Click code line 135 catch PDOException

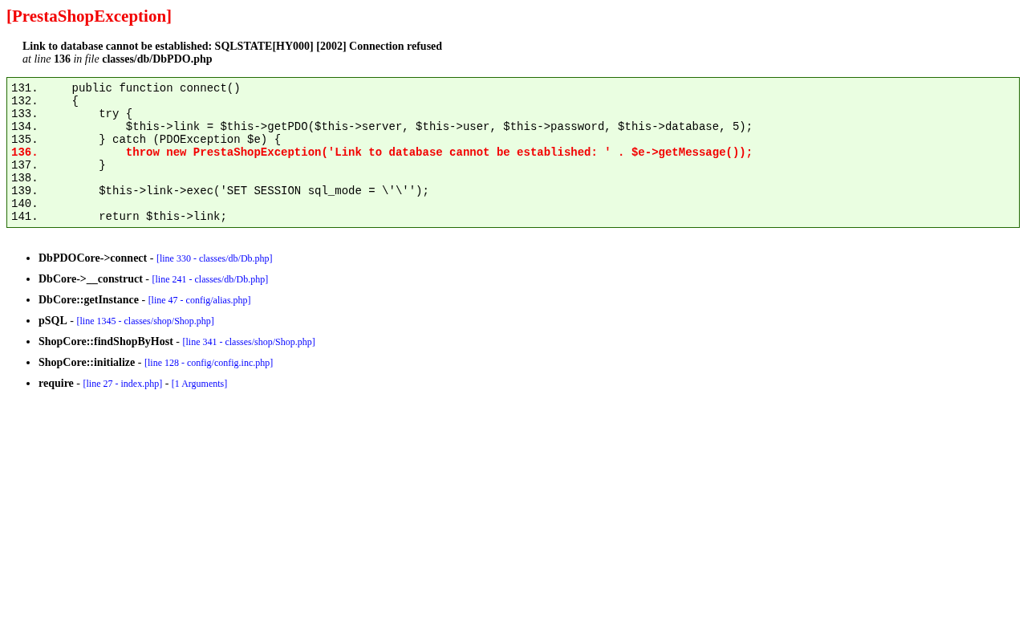tap(146, 140)
